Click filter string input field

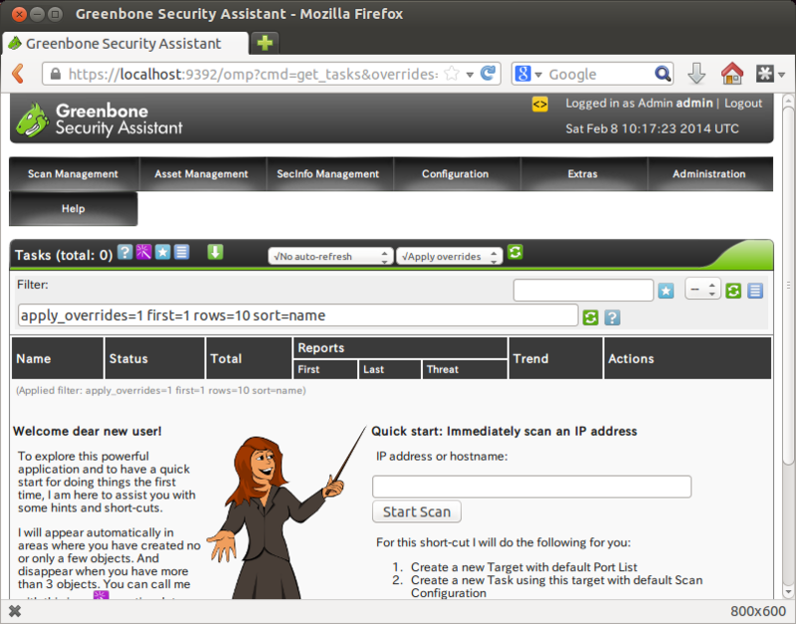point(298,315)
